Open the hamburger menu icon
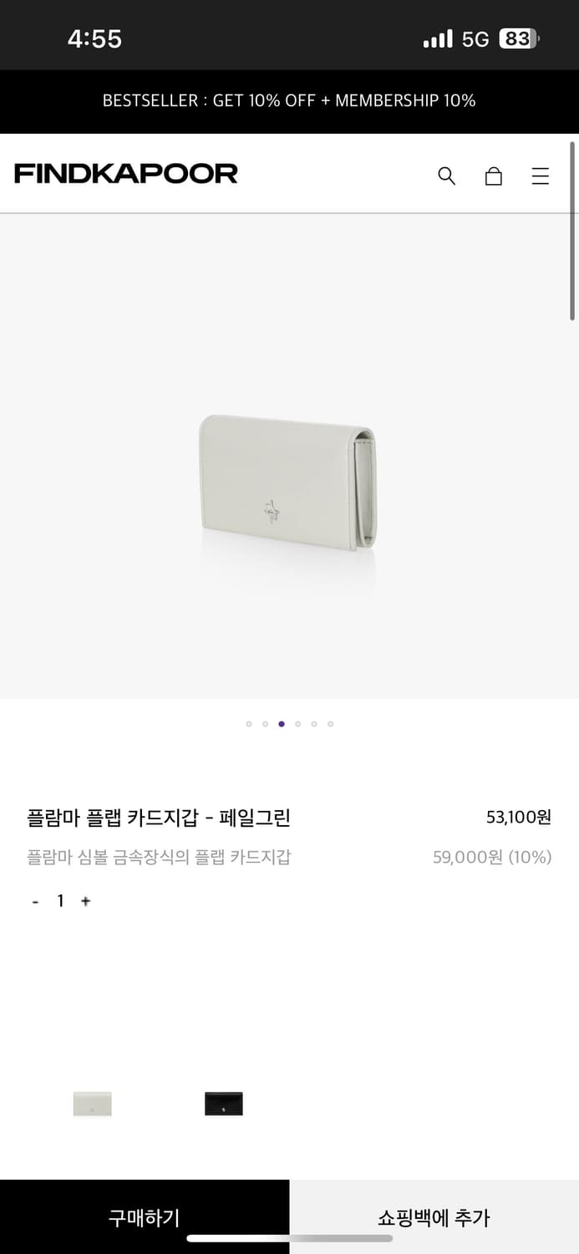The width and height of the screenshot is (579, 1254). coord(541,176)
